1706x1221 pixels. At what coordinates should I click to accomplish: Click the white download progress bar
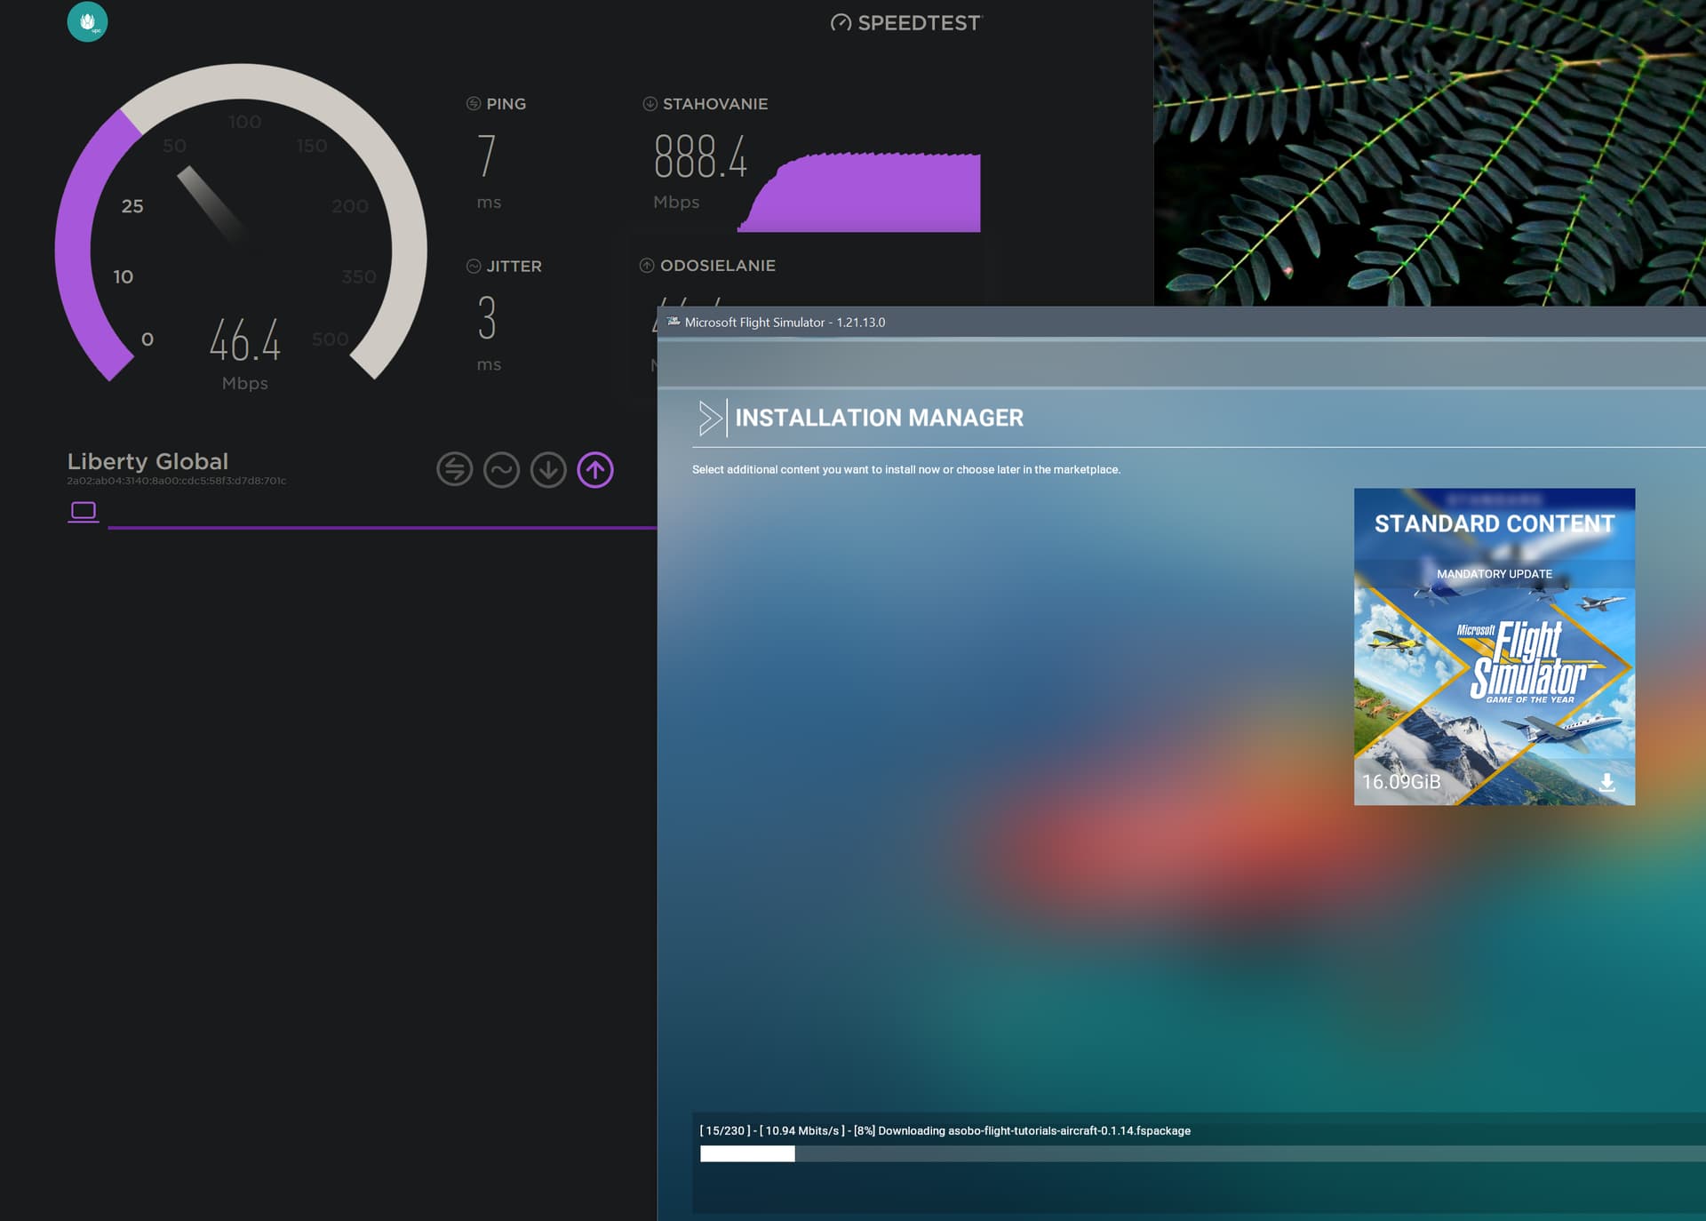point(747,1153)
